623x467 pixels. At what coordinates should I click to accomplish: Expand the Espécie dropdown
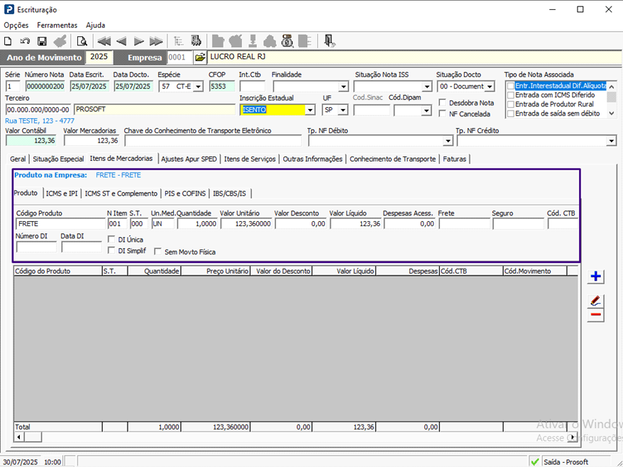198,86
